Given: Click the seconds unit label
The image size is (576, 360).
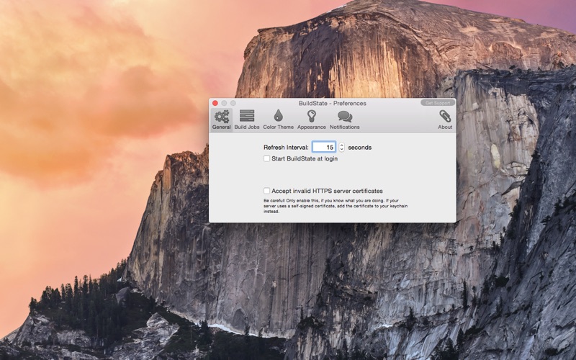Looking at the screenshot, I should click(359, 148).
